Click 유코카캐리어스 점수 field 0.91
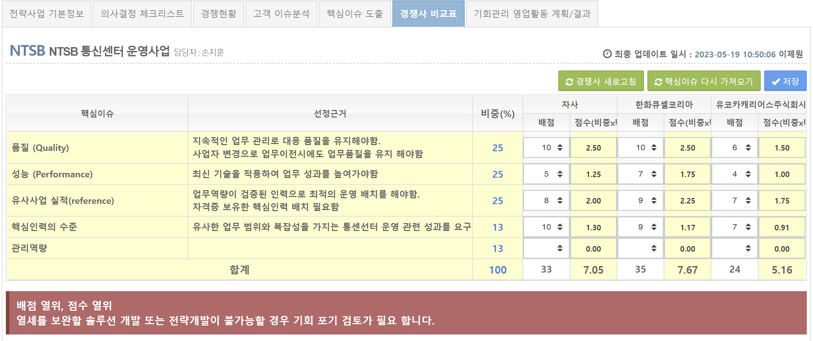Image resolution: width=813 pixels, height=341 pixels. (782, 227)
